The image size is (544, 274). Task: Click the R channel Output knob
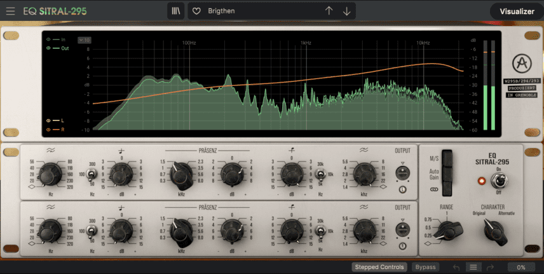[402, 229]
